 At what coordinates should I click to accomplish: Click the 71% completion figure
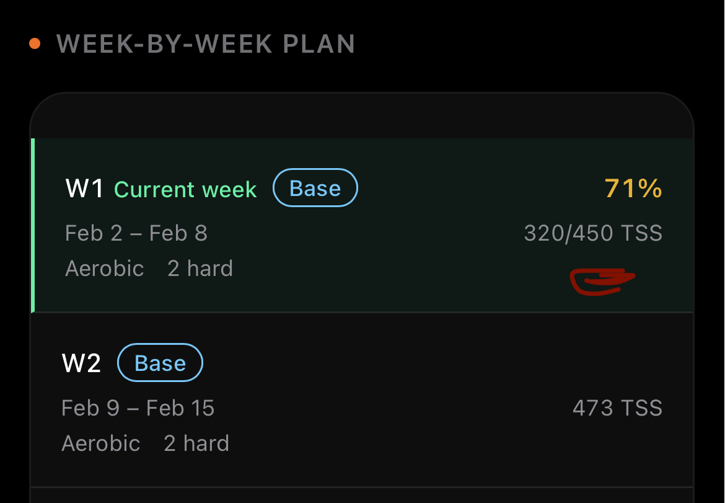[633, 189]
